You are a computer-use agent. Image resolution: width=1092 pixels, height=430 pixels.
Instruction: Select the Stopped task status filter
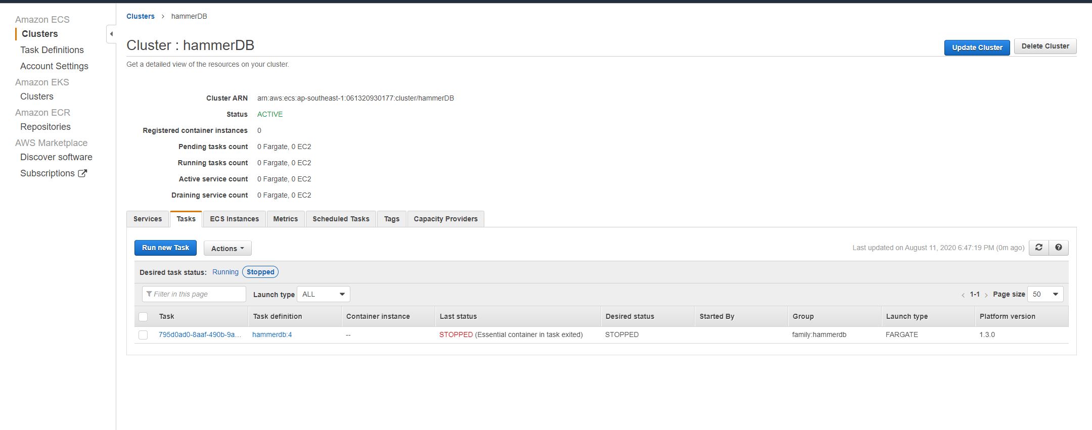tap(260, 272)
